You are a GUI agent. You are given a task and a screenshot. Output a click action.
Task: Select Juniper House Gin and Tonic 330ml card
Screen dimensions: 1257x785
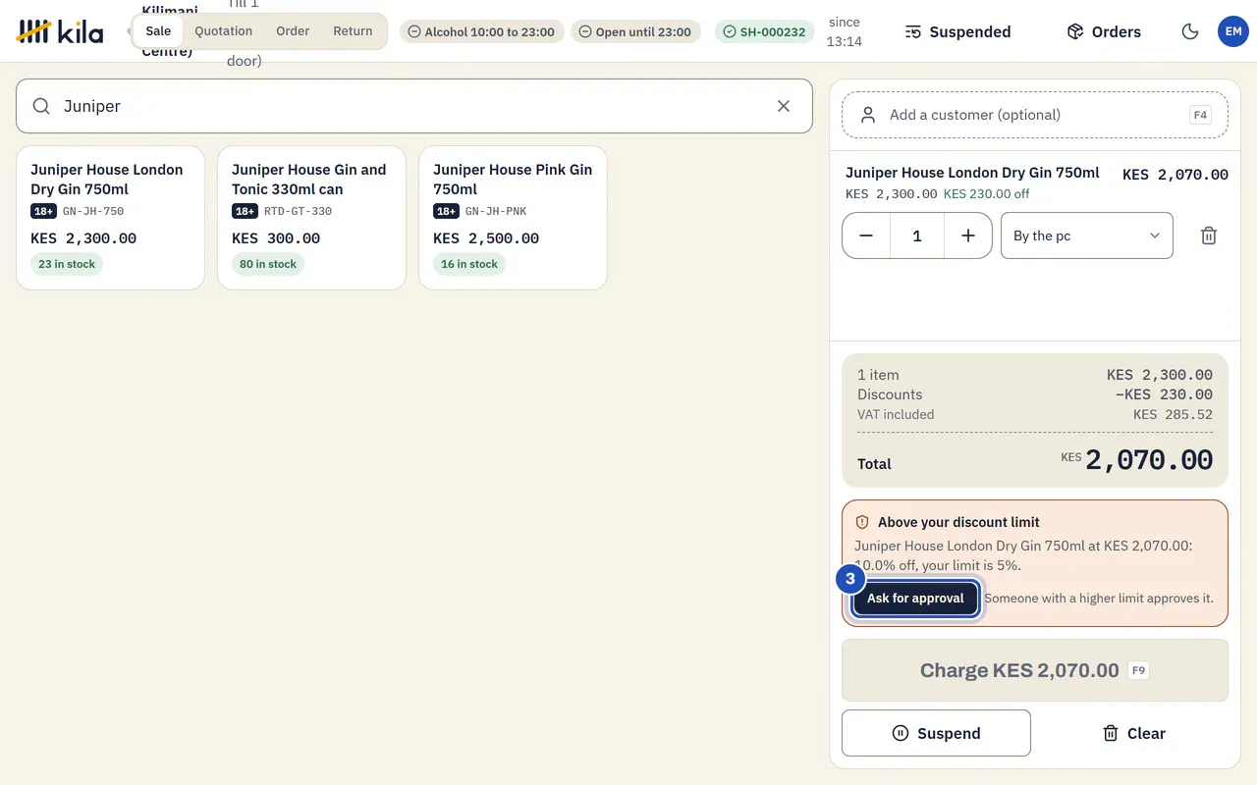tap(311, 218)
